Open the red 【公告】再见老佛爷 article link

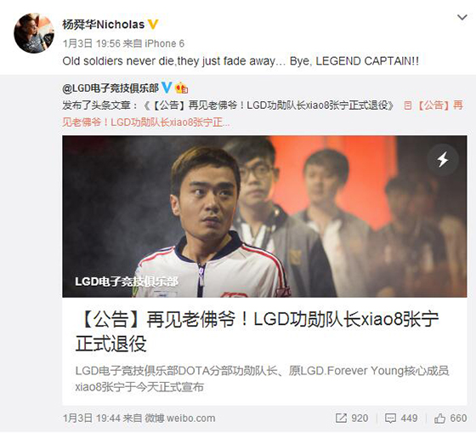click(263, 114)
